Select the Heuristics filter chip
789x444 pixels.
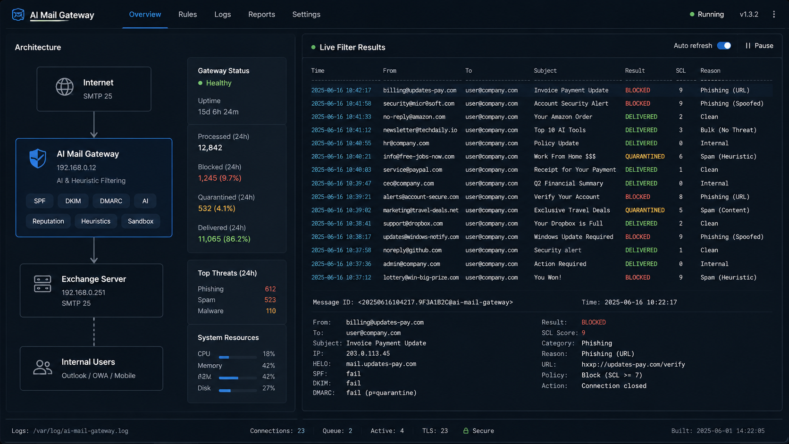point(96,221)
